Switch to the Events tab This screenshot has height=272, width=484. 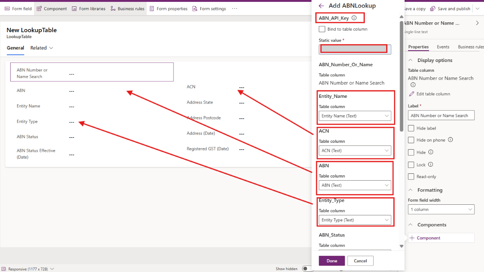[x=443, y=47]
